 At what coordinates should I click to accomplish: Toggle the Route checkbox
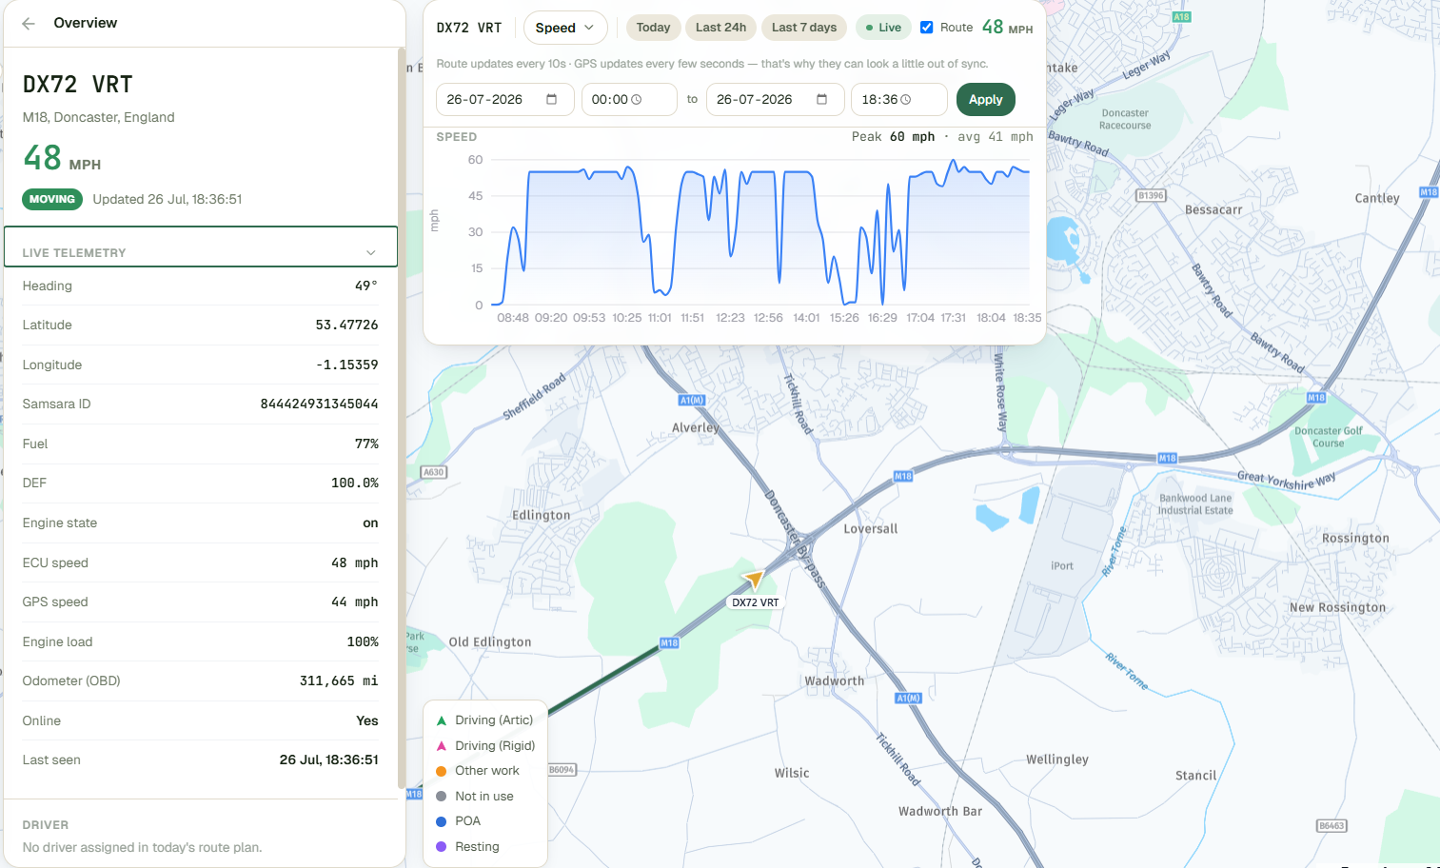926,28
